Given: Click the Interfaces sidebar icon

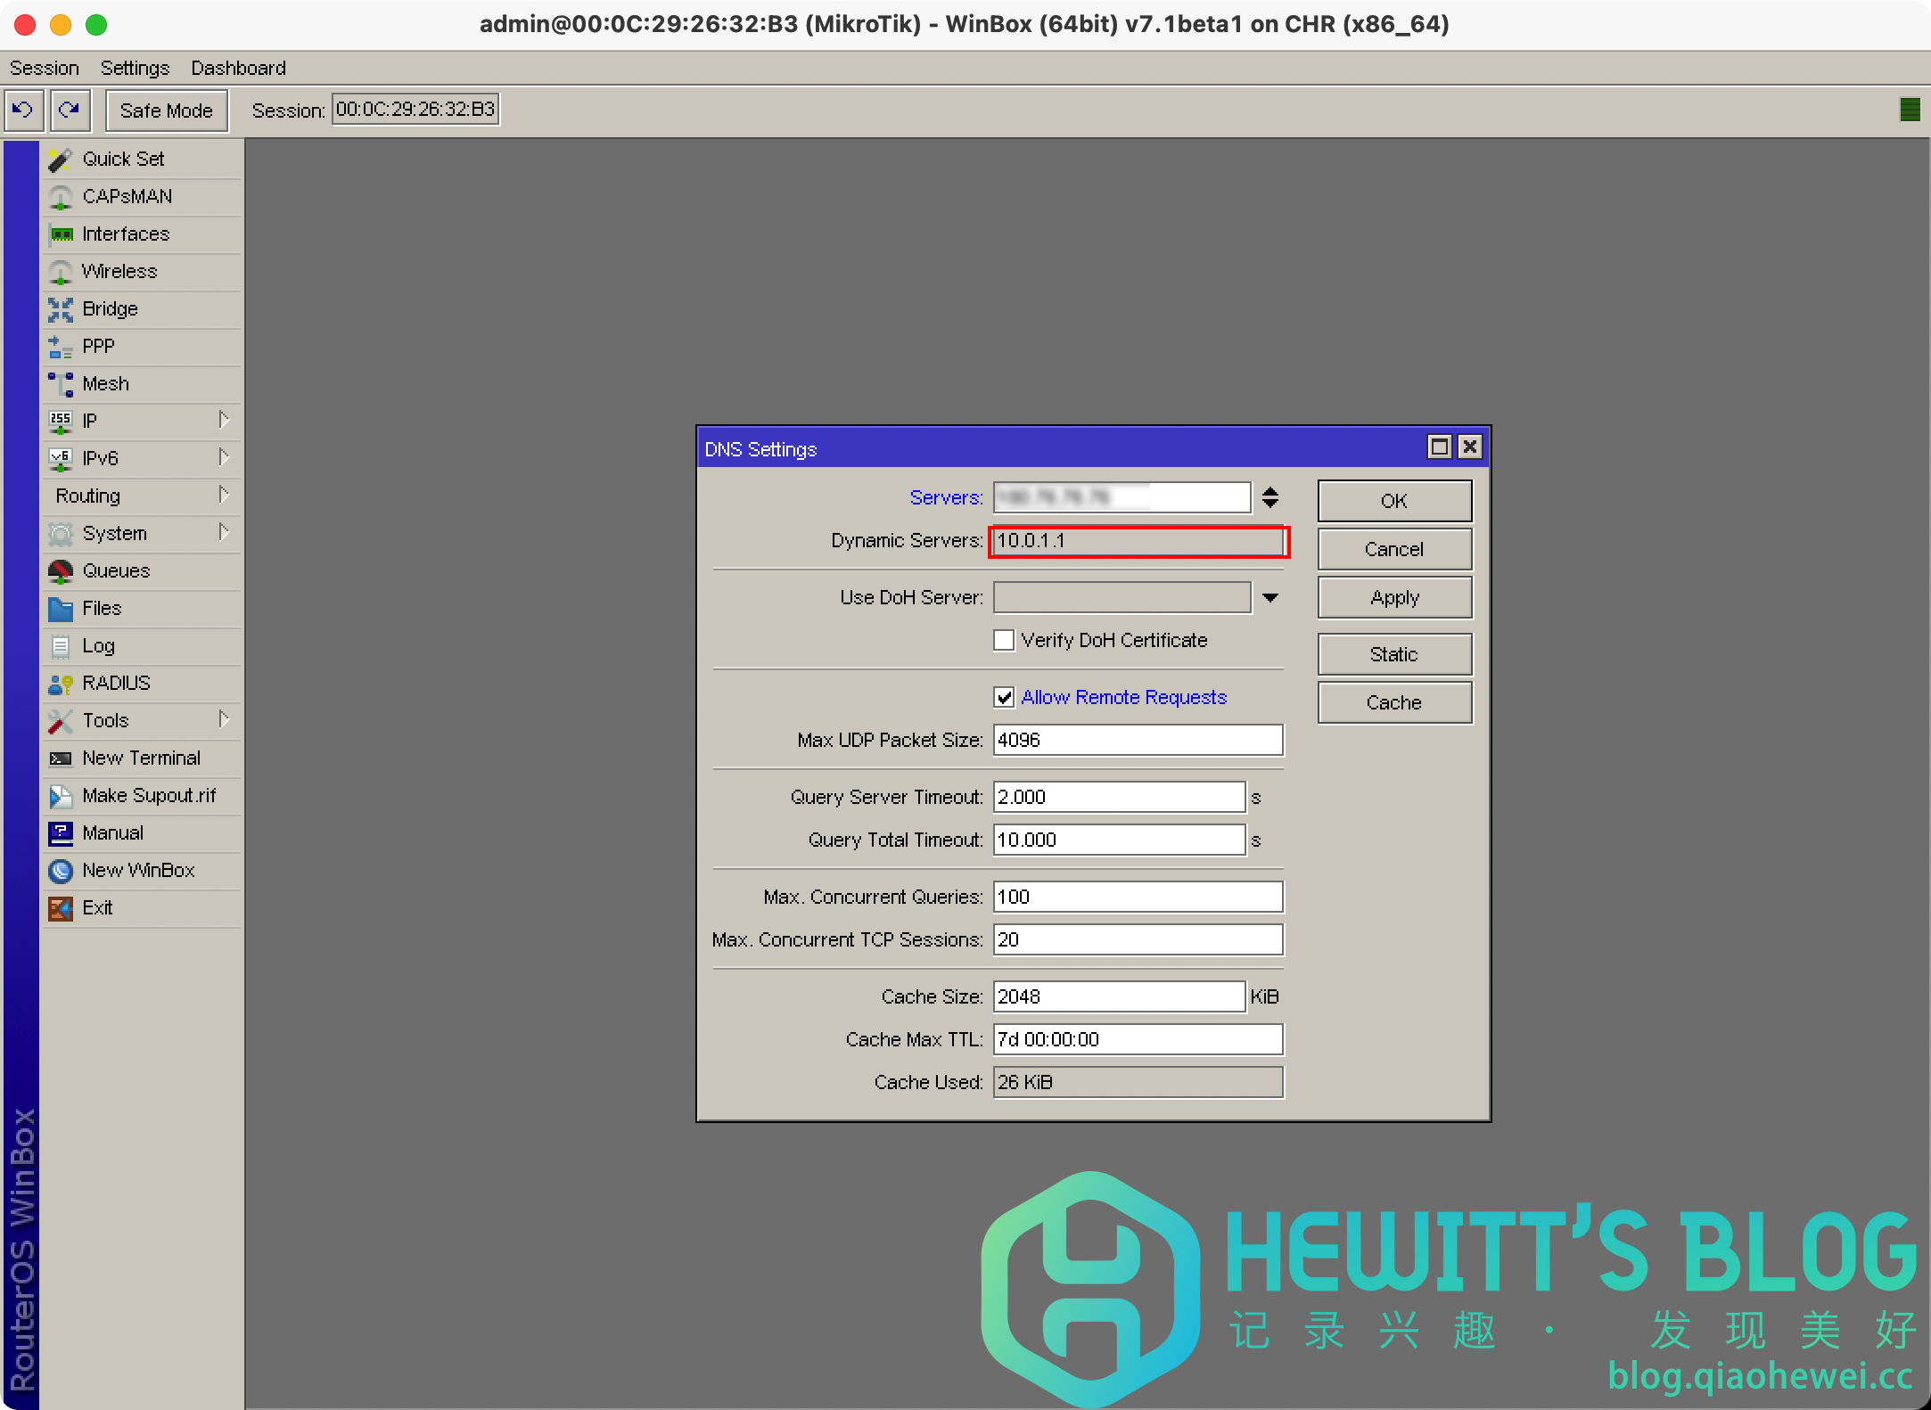Looking at the screenshot, I should (61, 234).
